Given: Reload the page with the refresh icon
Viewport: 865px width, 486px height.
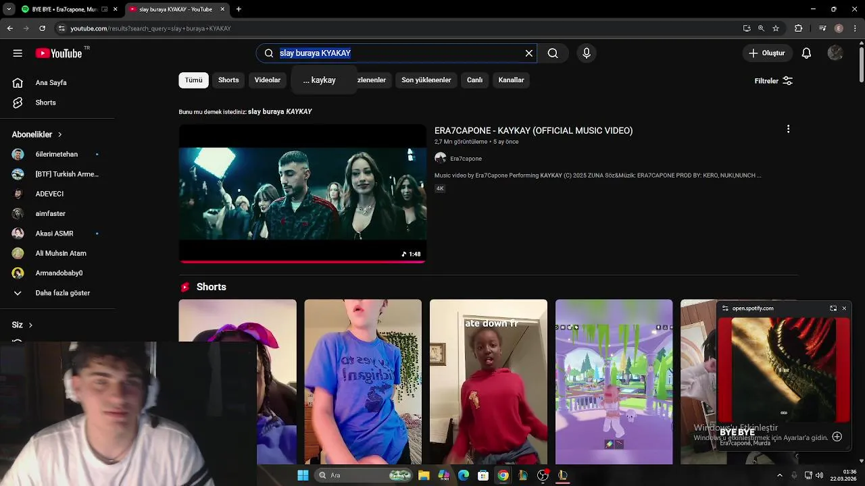Looking at the screenshot, I should [42, 28].
